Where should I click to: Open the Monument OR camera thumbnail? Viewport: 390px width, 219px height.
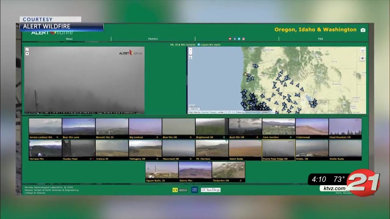click(179, 150)
